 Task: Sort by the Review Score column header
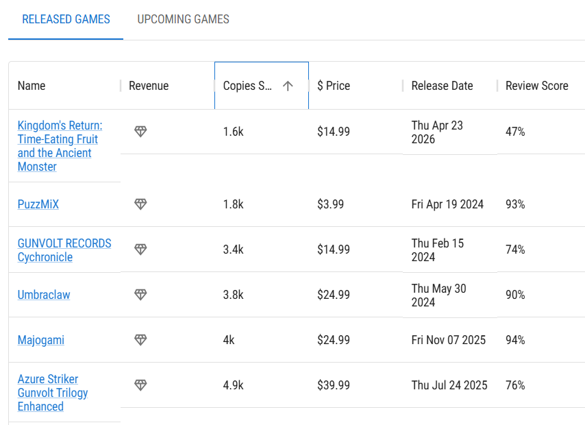tap(537, 86)
